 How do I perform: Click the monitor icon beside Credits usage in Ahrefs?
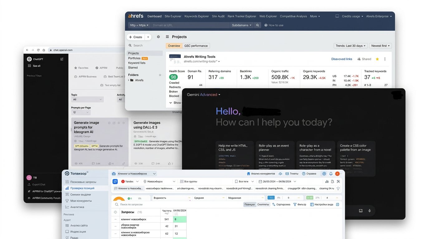[x=337, y=16]
